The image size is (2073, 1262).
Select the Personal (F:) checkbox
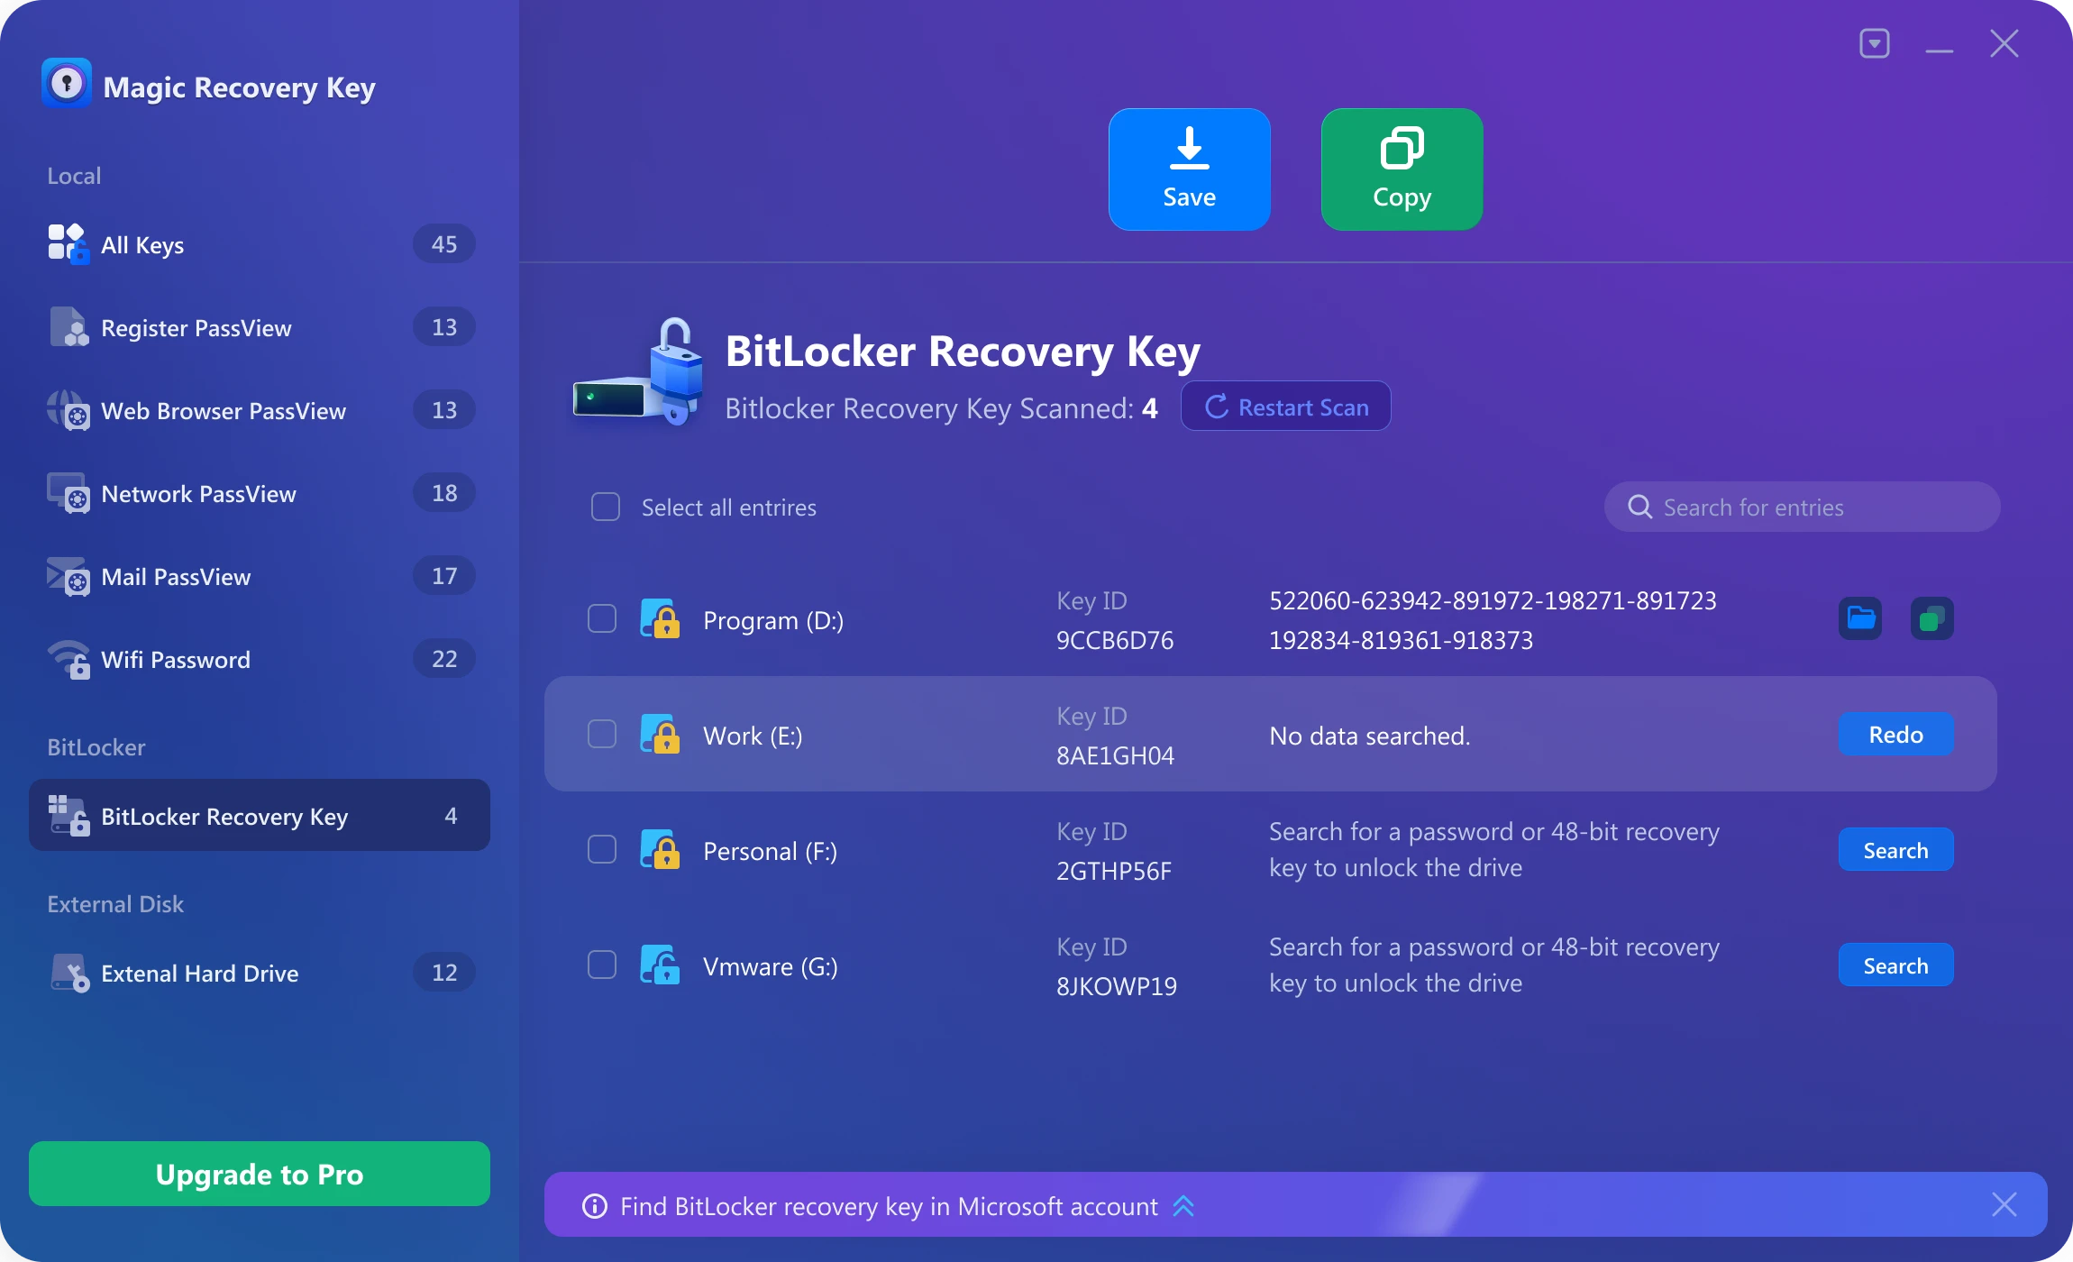click(600, 848)
